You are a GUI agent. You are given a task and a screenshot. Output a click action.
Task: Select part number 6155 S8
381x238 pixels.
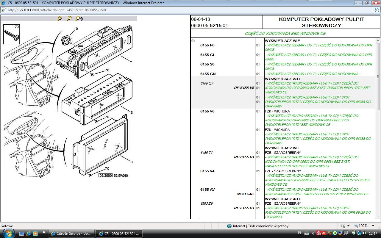207,64
